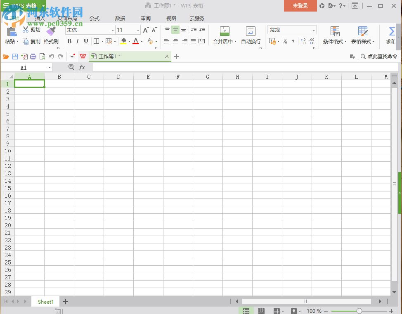Screen dimensions: 402x314
Task: Toggle top vertical alignment
Action: click(167, 30)
